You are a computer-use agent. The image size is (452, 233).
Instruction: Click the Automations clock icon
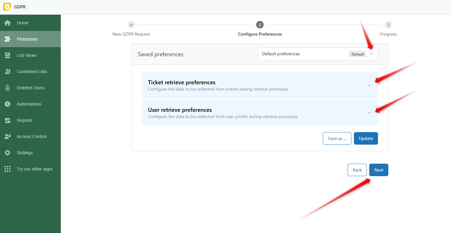tap(8, 104)
